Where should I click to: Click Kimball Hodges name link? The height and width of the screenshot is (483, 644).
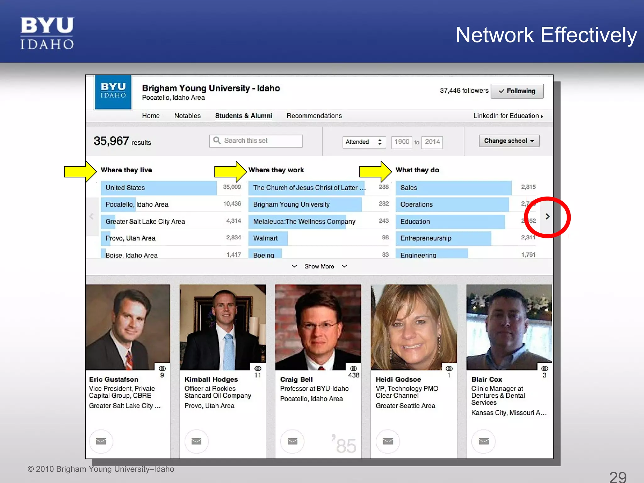click(211, 379)
